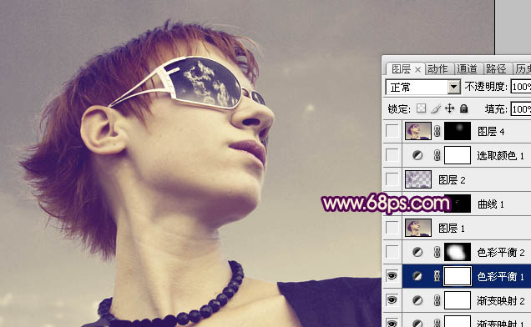
Task: Click the 不透明度 100% field
Action: click(521, 87)
